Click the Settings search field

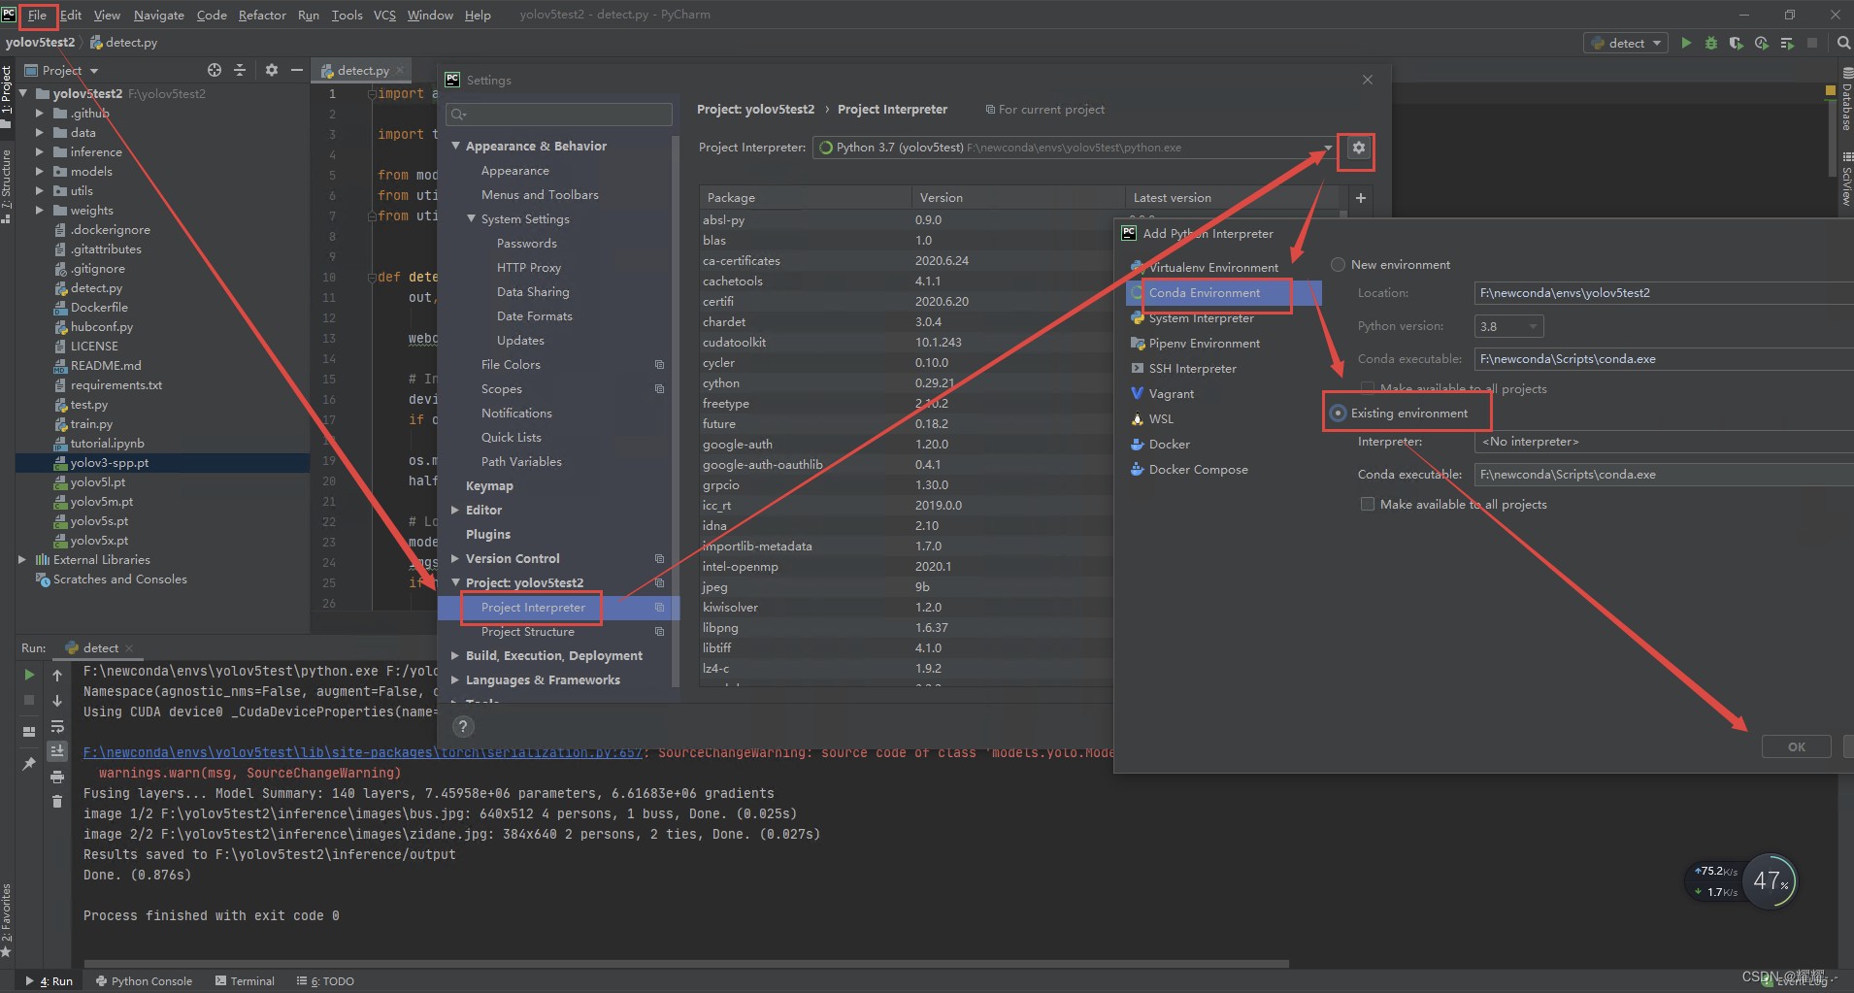[x=558, y=115]
